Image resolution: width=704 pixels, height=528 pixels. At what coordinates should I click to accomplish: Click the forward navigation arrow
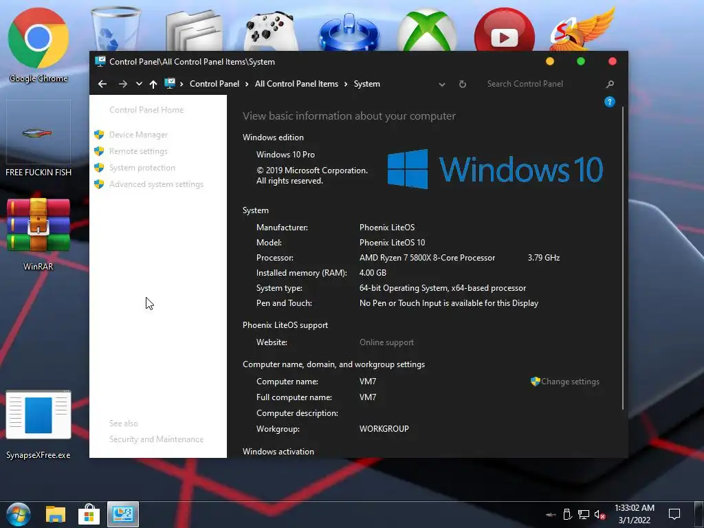(122, 84)
